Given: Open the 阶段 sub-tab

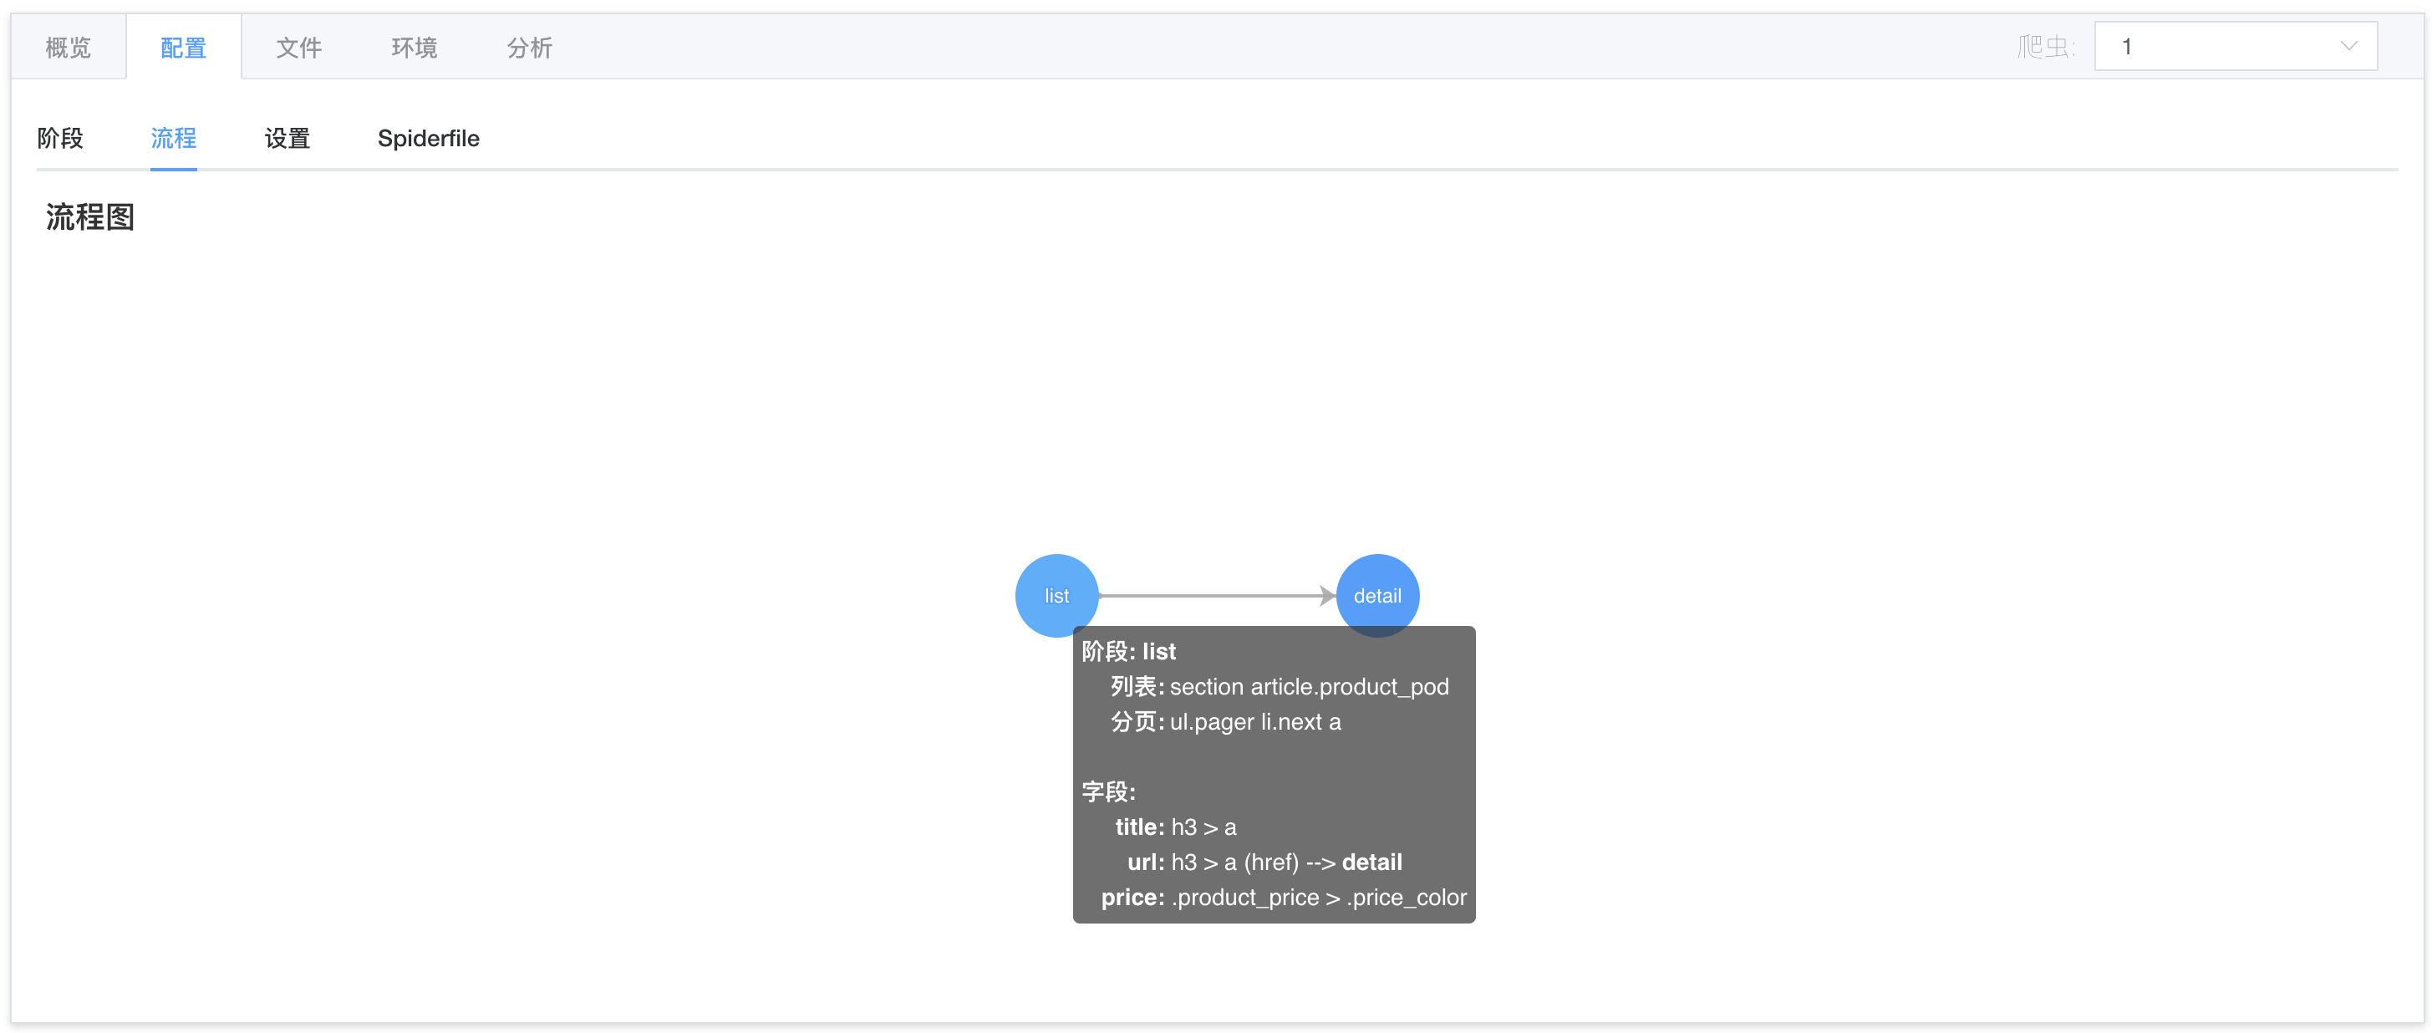Looking at the screenshot, I should click(x=59, y=139).
